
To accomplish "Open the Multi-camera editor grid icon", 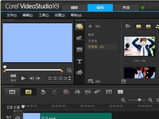I will [x=121, y=92].
